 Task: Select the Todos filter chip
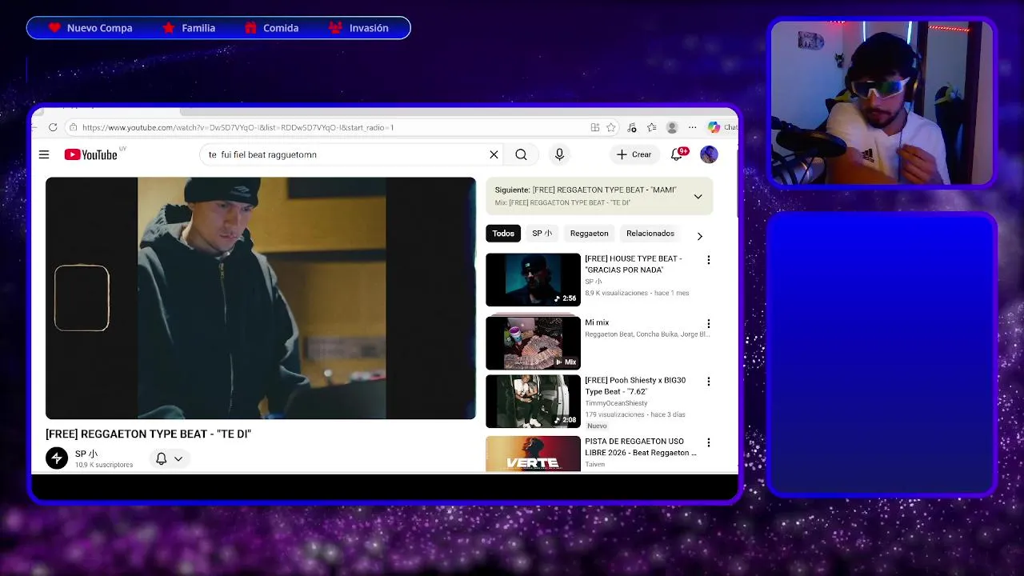coord(503,234)
